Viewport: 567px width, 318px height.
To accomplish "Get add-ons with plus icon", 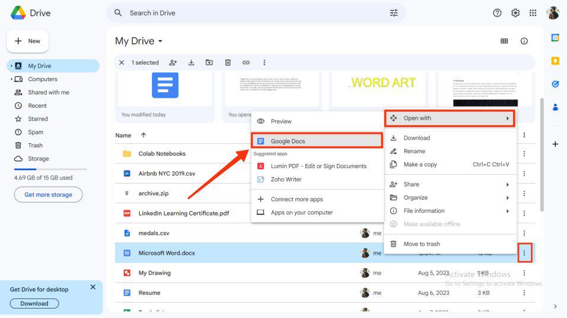I will pos(555,144).
